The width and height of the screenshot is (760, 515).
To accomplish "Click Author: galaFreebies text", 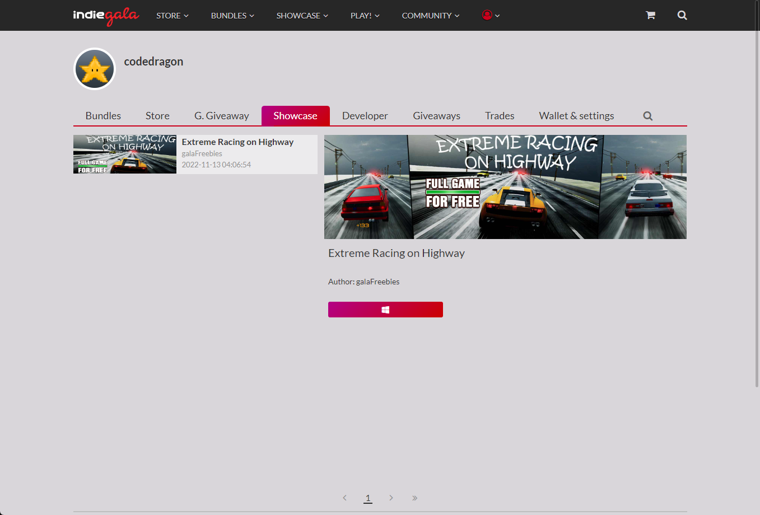I will (x=364, y=282).
